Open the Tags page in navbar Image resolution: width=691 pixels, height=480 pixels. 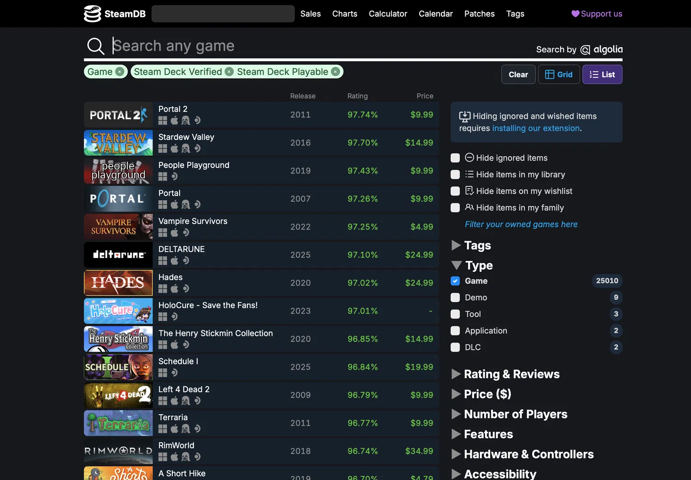515,14
